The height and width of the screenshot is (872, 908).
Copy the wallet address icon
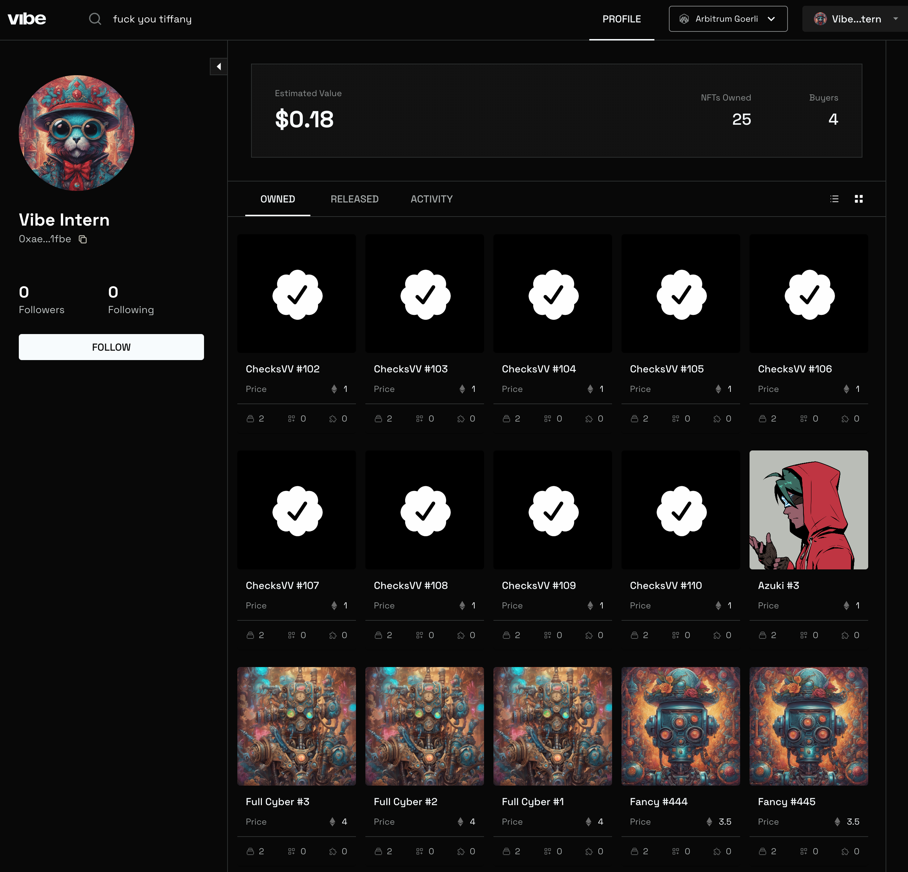coord(83,239)
